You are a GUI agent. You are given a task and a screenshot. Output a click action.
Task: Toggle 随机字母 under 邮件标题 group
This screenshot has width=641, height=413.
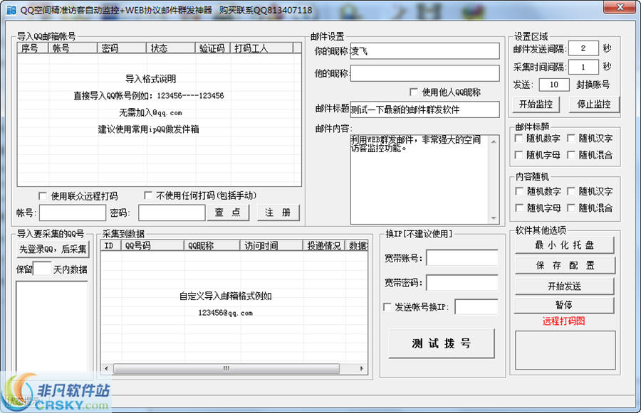518,155
